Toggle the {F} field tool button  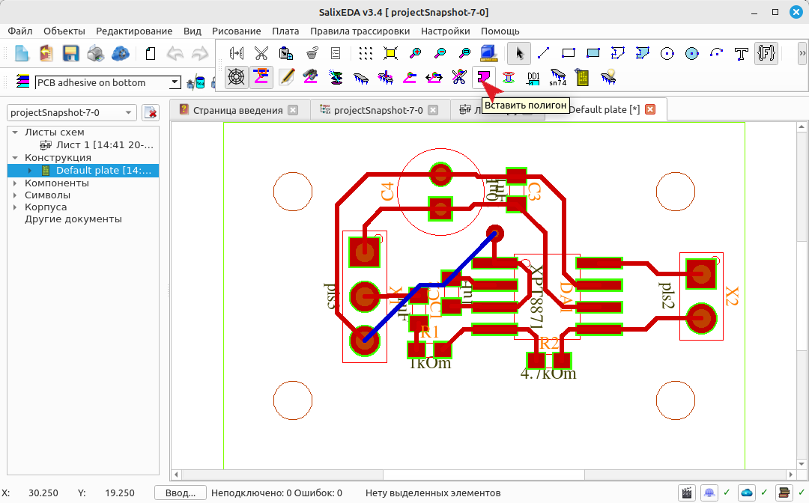(x=766, y=53)
